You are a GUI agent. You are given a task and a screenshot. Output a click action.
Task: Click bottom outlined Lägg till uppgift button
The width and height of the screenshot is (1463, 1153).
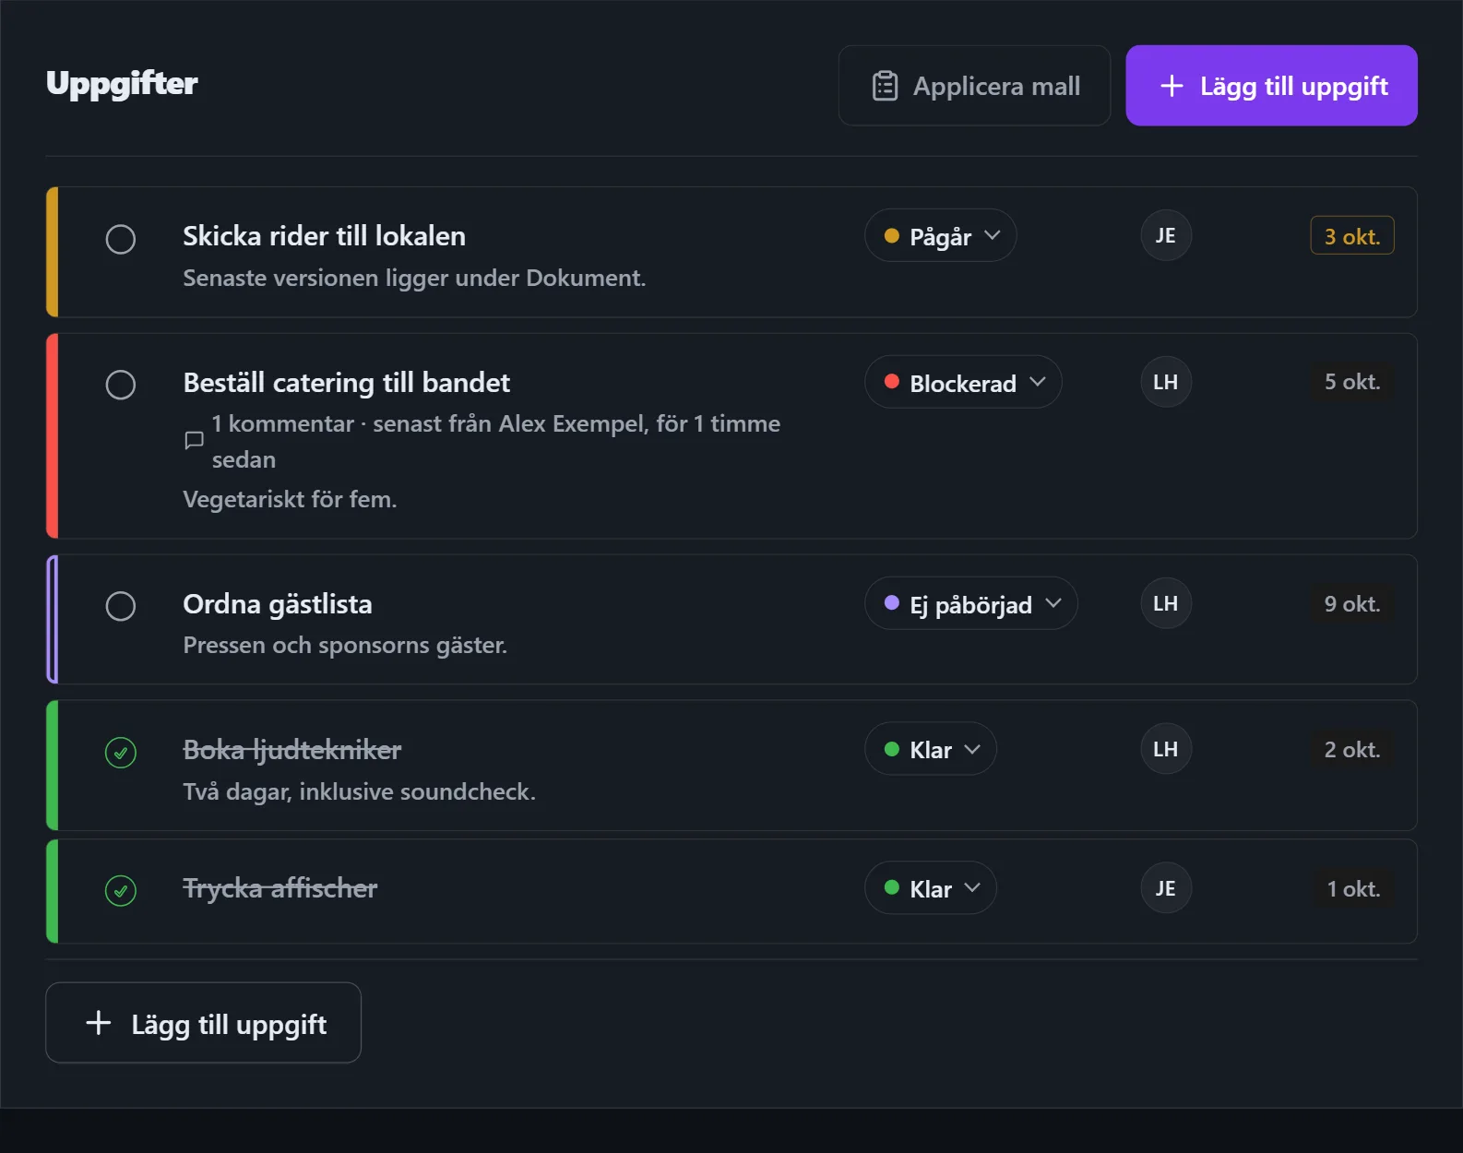(x=203, y=1023)
